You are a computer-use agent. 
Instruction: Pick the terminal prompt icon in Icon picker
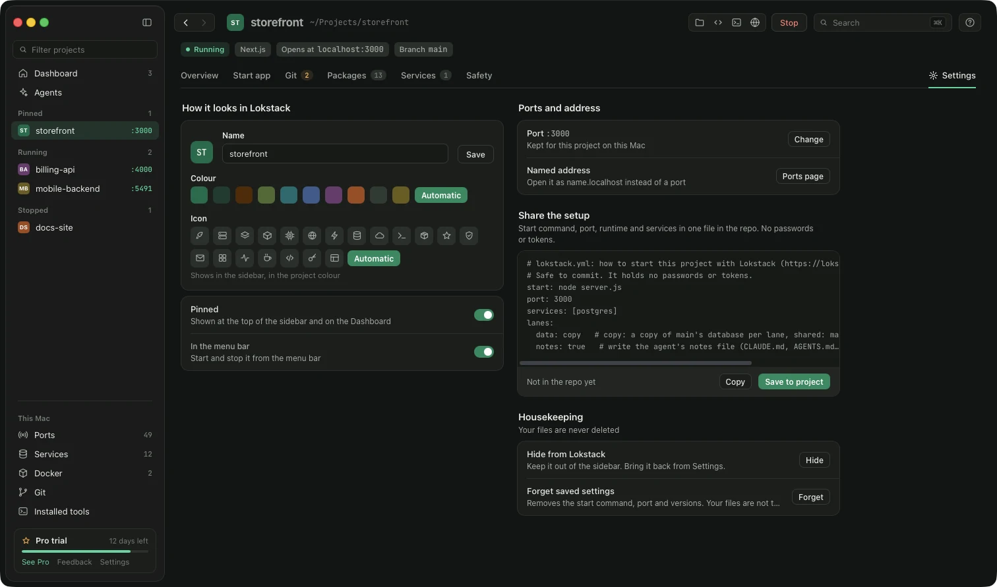click(402, 236)
